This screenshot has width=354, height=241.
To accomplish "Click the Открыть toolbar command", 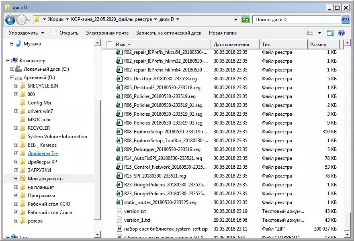I will coord(65,33).
